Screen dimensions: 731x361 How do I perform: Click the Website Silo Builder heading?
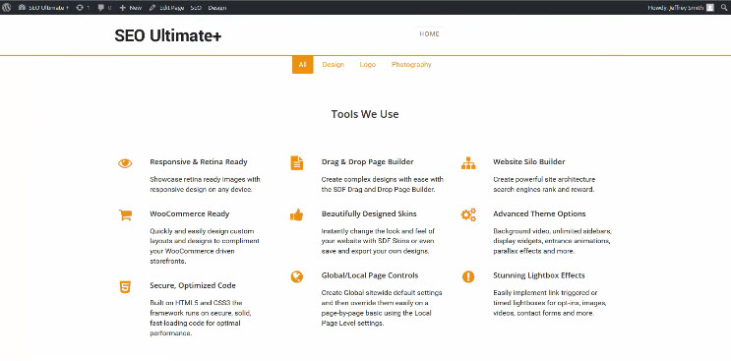529,162
